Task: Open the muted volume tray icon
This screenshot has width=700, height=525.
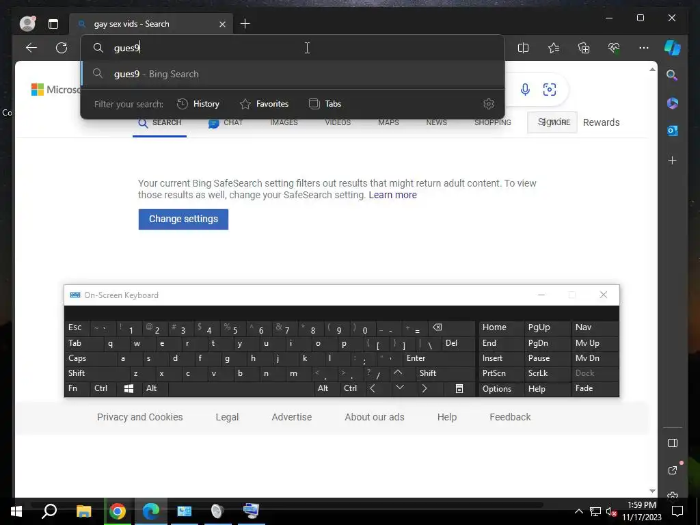Action: (x=611, y=511)
